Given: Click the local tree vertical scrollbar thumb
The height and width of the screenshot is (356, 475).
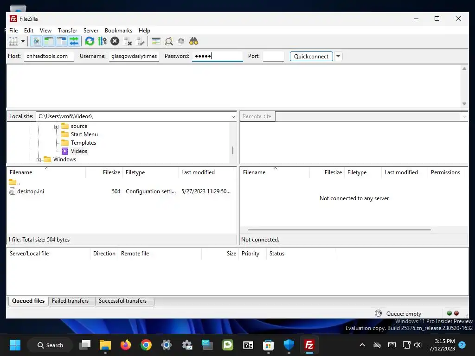Looking at the screenshot, I should point(233,151).
